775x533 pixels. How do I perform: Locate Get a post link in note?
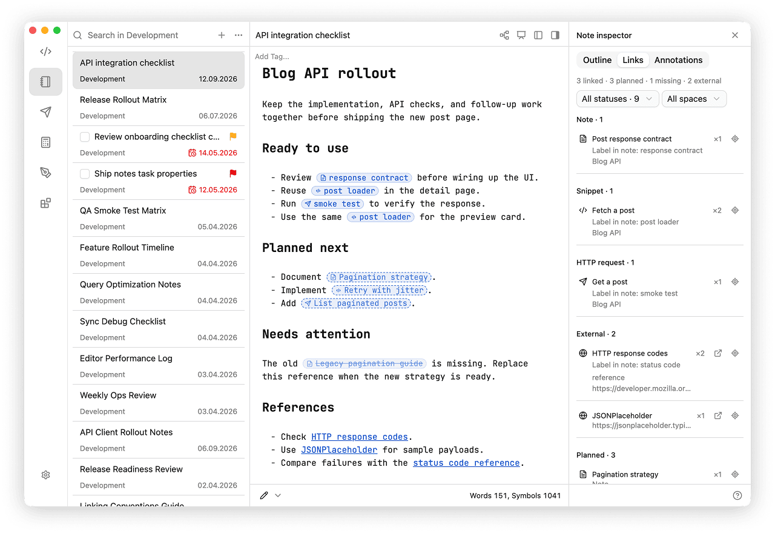click(735, 282)
